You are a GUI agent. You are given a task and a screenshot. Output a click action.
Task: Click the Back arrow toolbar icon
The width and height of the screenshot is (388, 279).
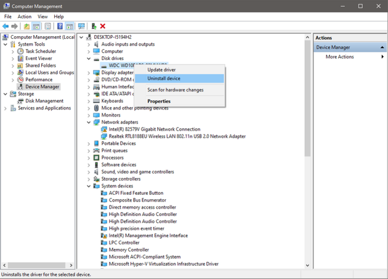point(6,26)
